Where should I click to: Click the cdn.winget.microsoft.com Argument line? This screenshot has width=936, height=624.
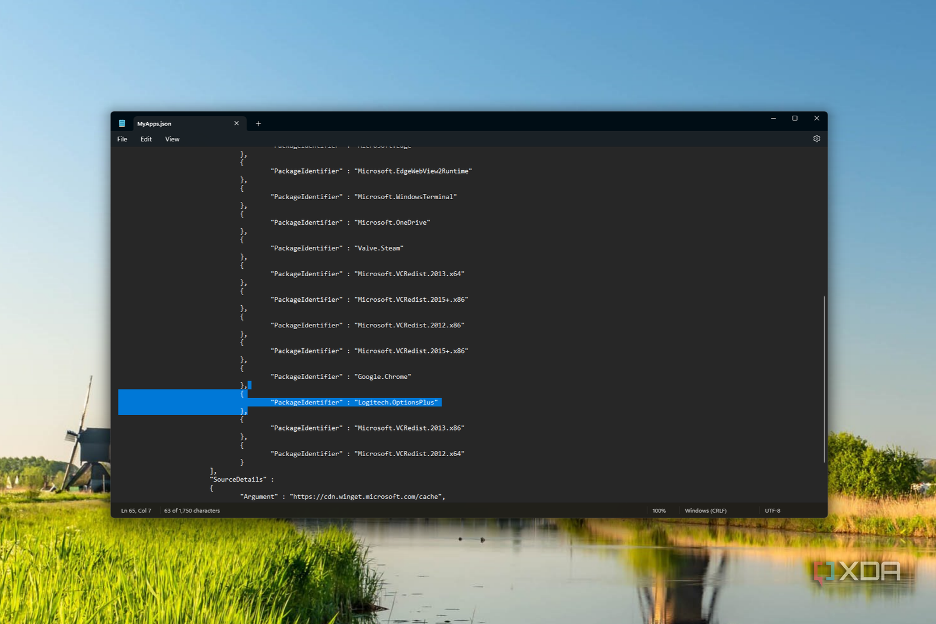pos(367,496)
